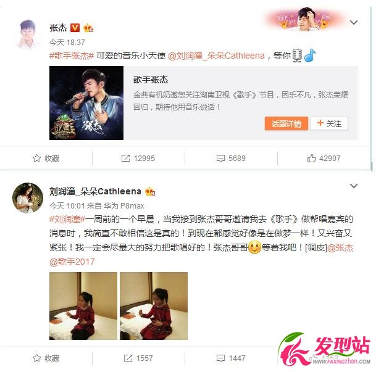The width and height of the screenshot is (376, 372).
Task: Open the @刘润潼_朵朵Cathleena mention link
Action: [x=216, y=56]
